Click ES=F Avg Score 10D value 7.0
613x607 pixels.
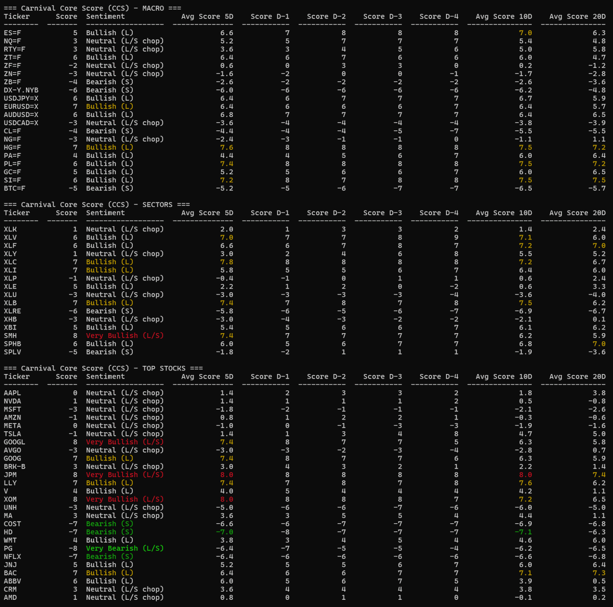(526, 33)
